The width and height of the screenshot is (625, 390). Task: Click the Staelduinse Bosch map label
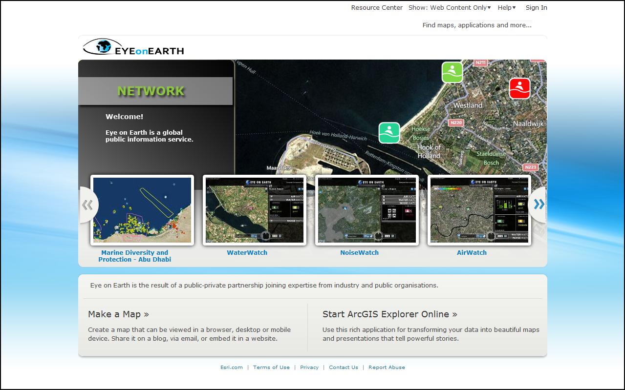[491, 158]
